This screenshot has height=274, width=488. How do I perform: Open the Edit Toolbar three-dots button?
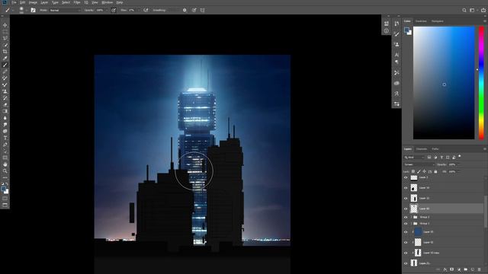[x=5, y=177]
